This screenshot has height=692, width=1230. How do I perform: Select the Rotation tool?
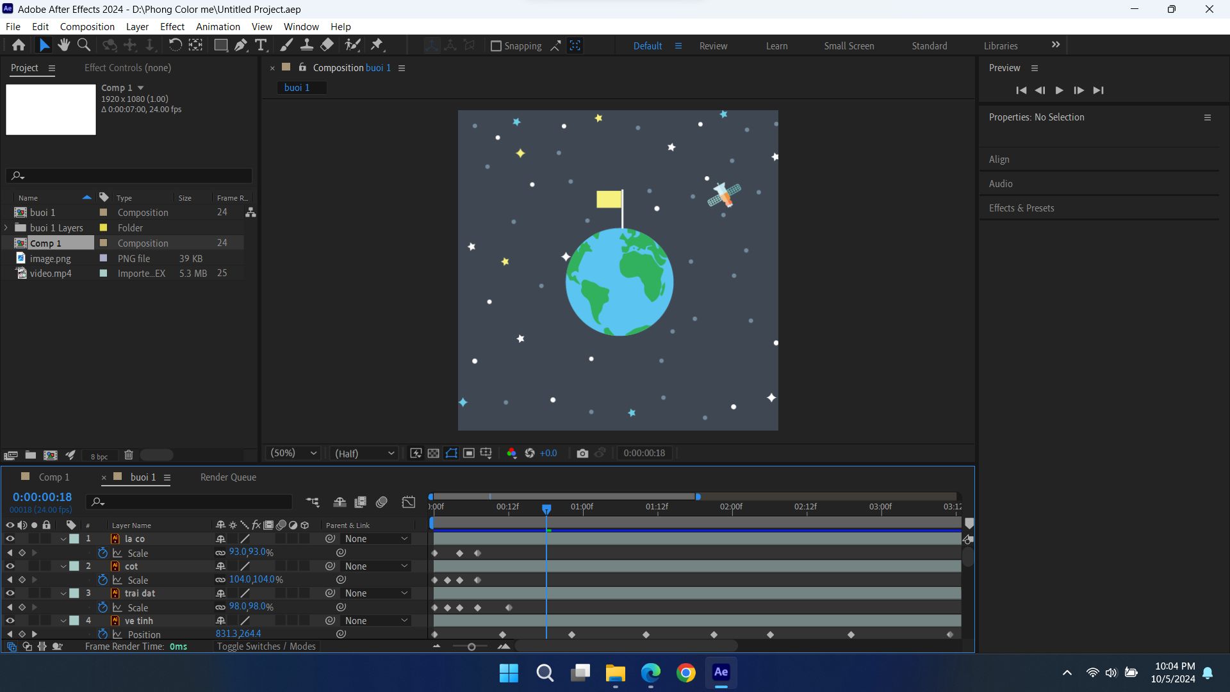click(x=175, y=45)
